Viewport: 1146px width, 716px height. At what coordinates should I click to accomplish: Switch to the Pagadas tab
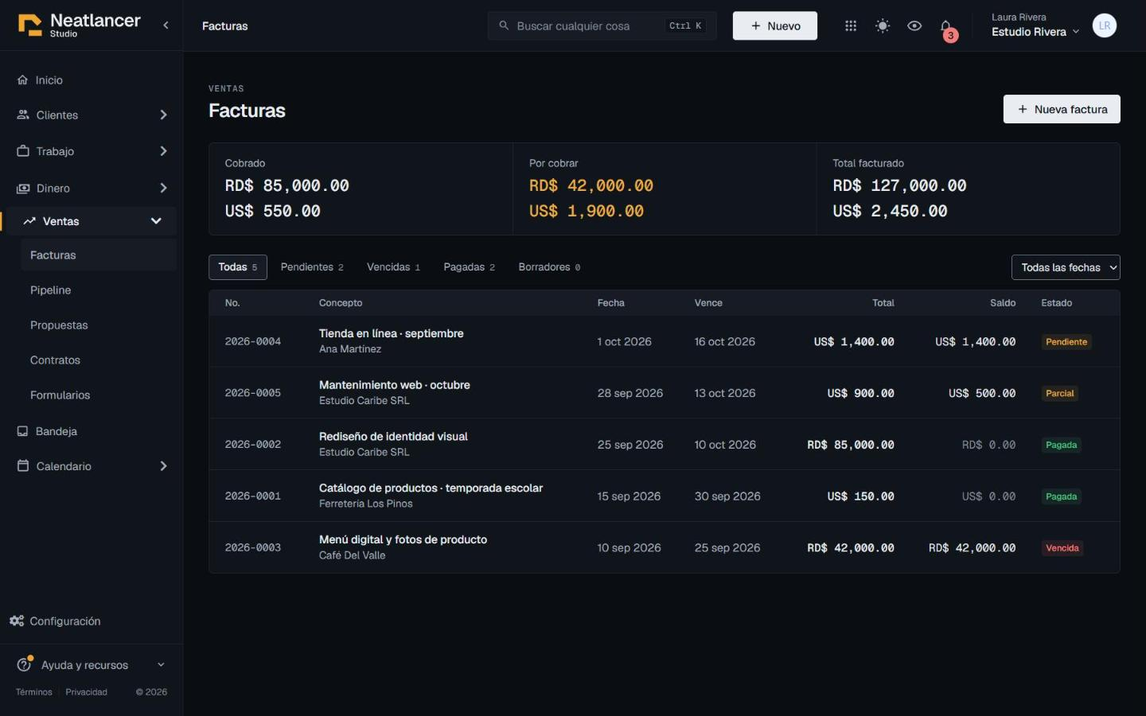469,267
